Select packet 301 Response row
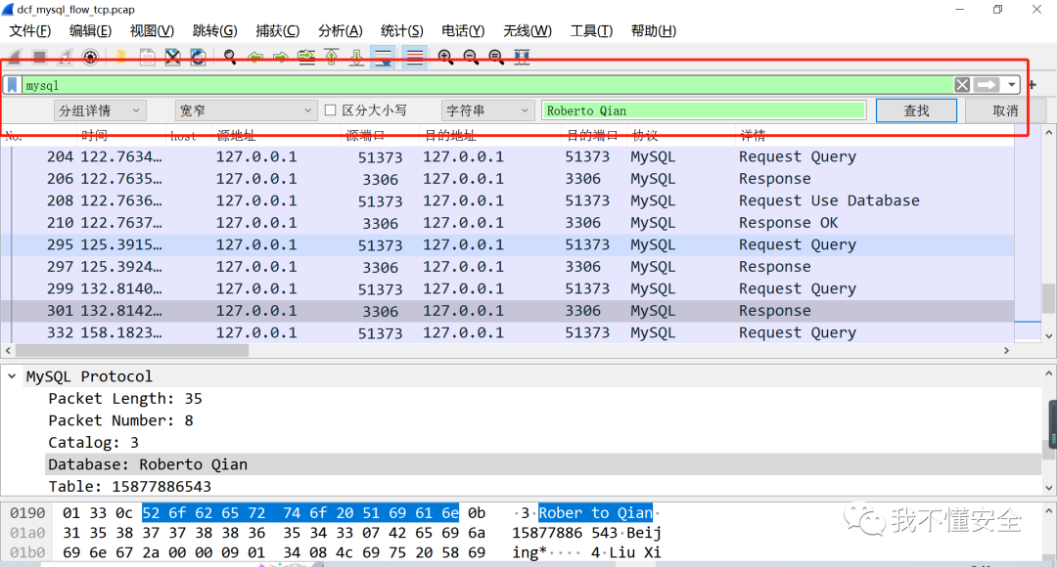Image resolution: width=1057 pixels, height=567 pixels. 507,311
